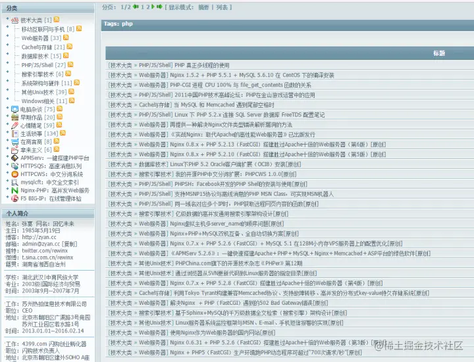
Task: Open page 1 in pagination
Action: tap(142, 7)
